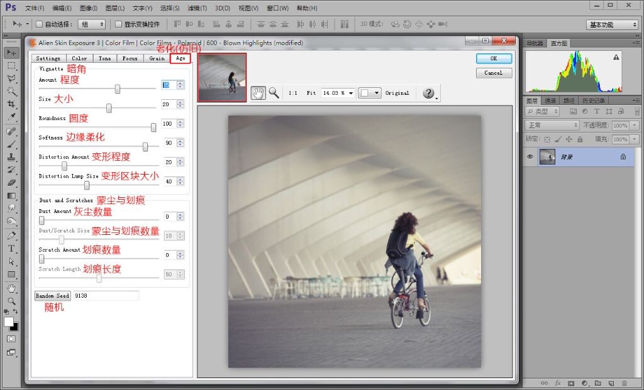Click the 1:1 zoom button

pyautogui.click(x=293, y=93)
